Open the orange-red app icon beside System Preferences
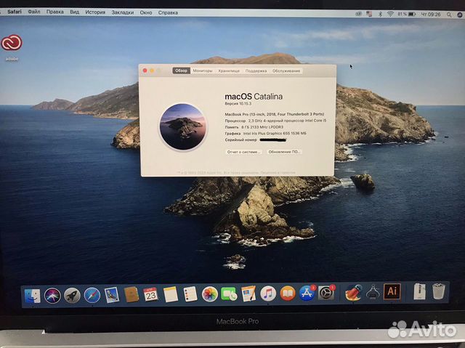 coord(353,293)
